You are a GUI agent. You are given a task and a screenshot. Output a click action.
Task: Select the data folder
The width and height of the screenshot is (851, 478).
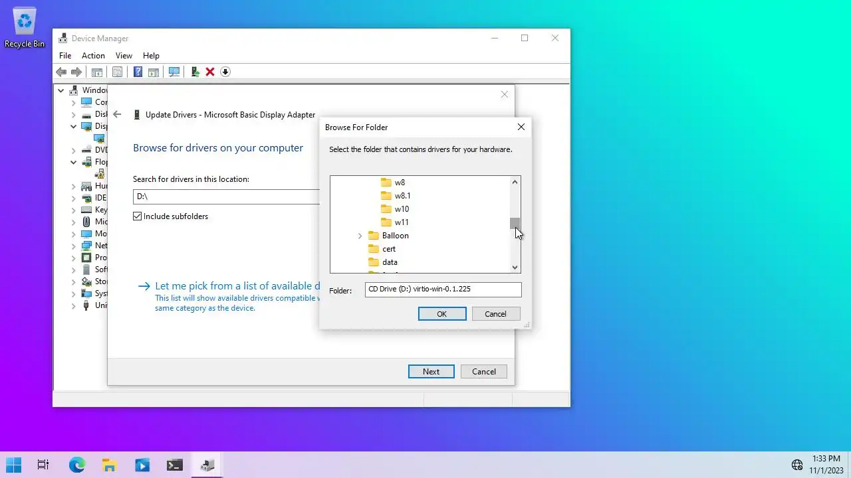coord(383,262)
